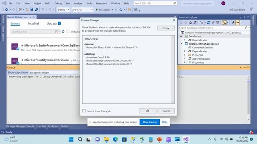Click the Save All toolbar icon
The height and width of the screenshot is (144, 257).
coord(37,10)
